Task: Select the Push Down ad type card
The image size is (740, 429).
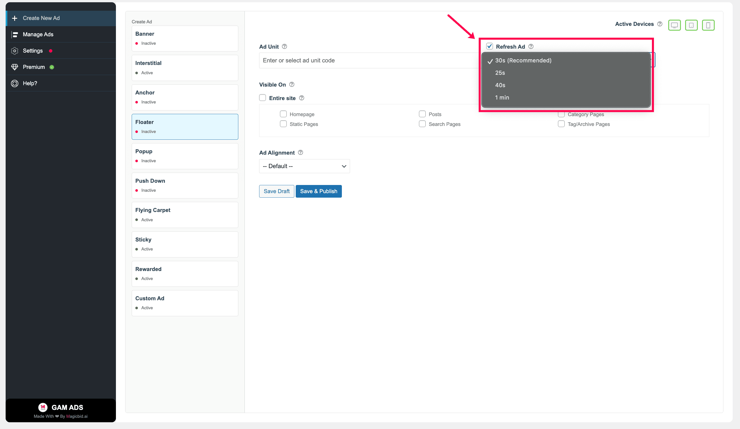Action: [185, 186]
